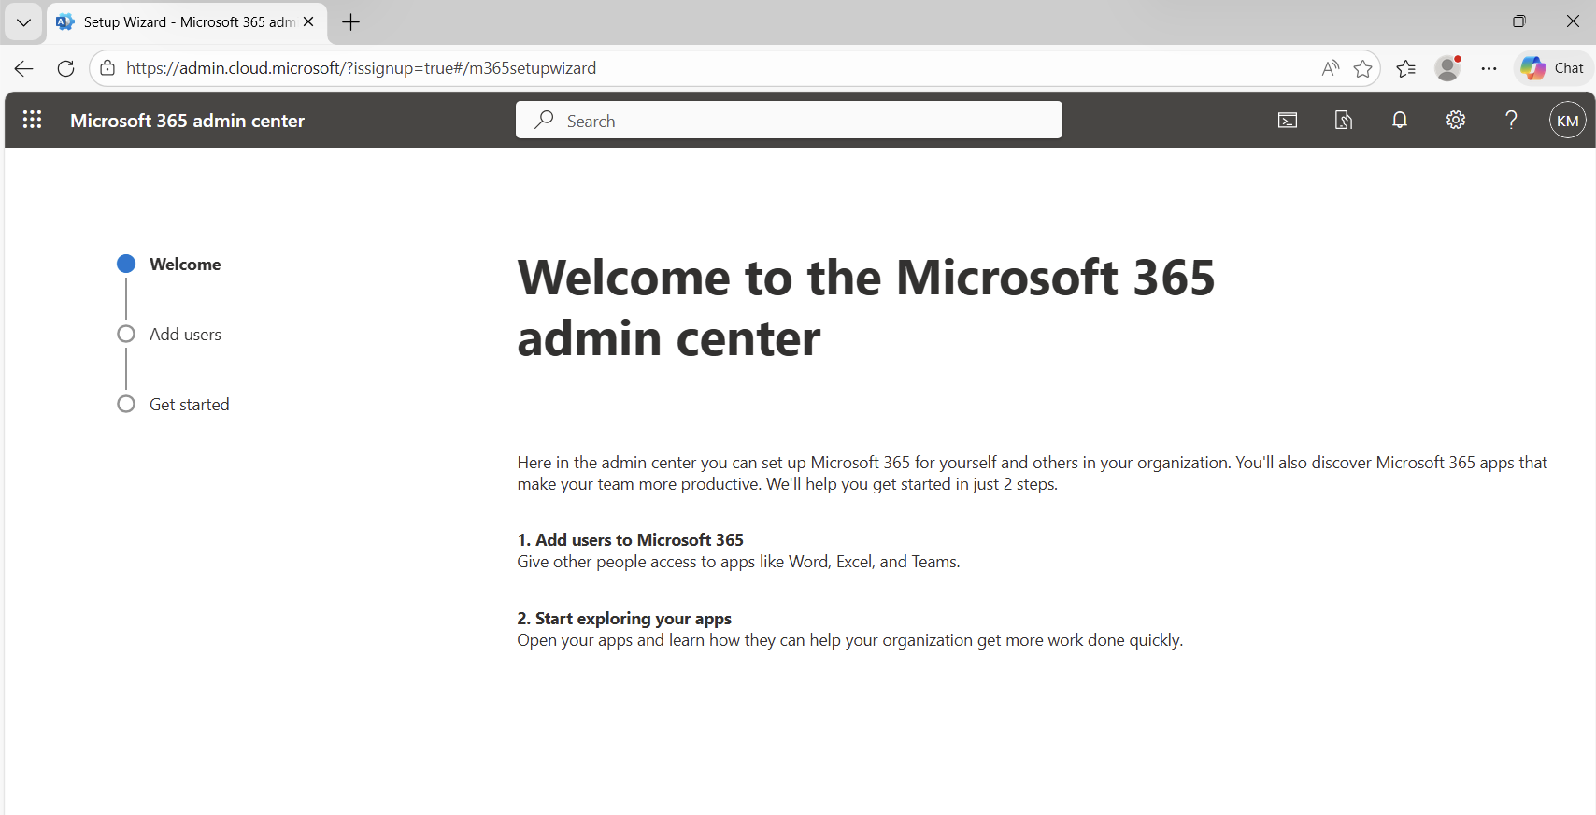Select the Welcome wizard step
Image resolution: width=1596 pixels, height=815 pixels.
[x=168, y=265]
